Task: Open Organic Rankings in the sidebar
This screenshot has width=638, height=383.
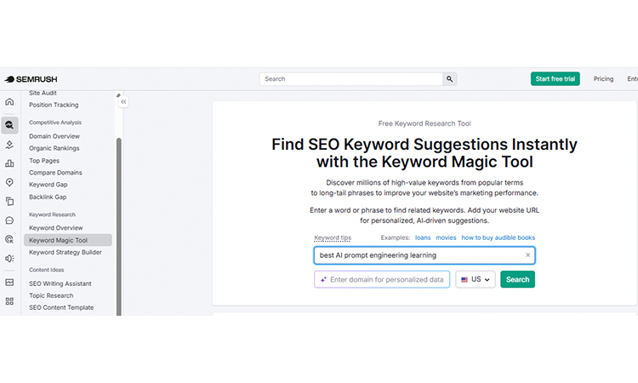Action: (x=54, y=148)
